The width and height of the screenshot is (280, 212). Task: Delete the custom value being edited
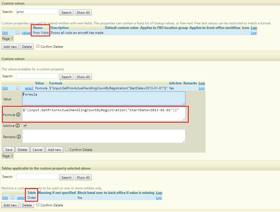[x=22, y=150]
